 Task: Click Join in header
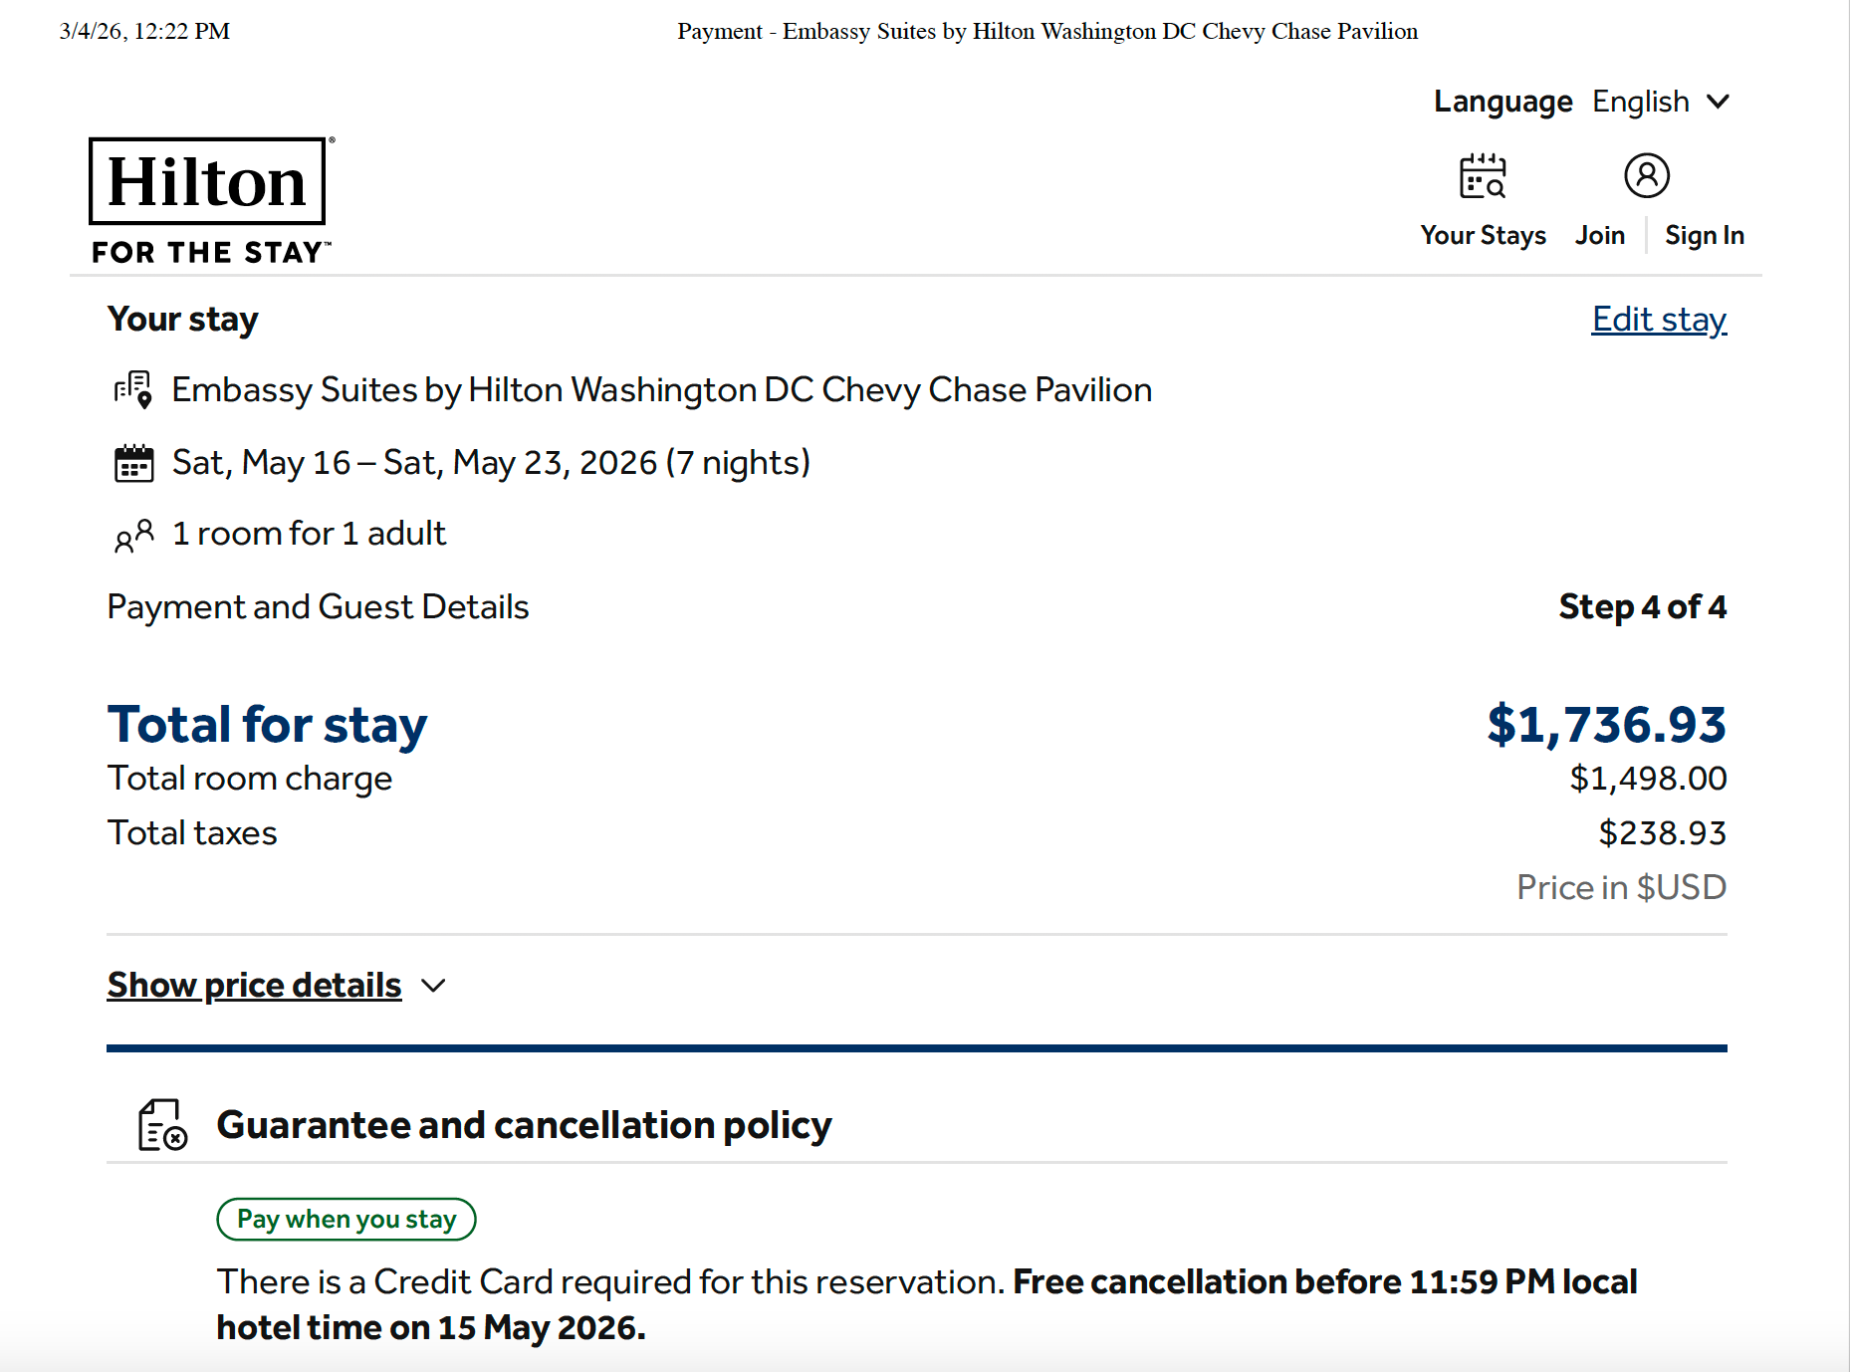(1599, 235)
